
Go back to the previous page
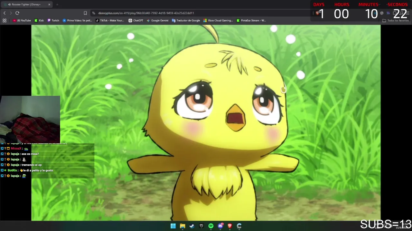[5, 13]
